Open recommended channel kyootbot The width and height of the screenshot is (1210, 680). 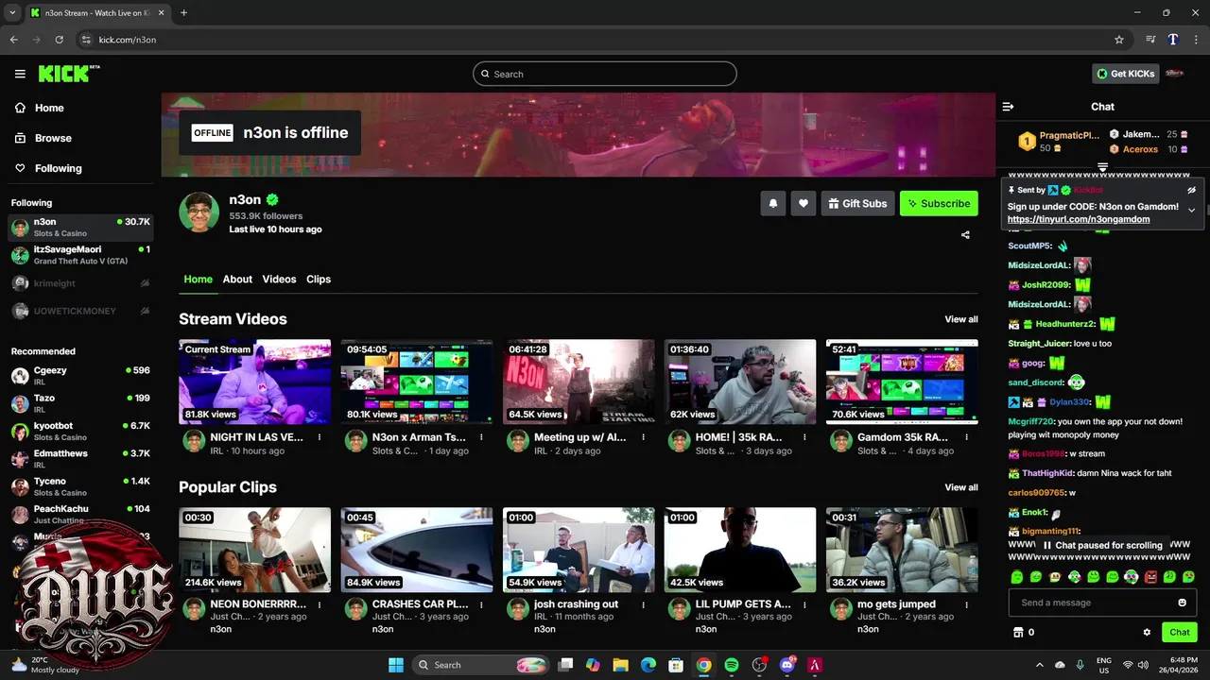pyautogui.click(x=79, y=431)
